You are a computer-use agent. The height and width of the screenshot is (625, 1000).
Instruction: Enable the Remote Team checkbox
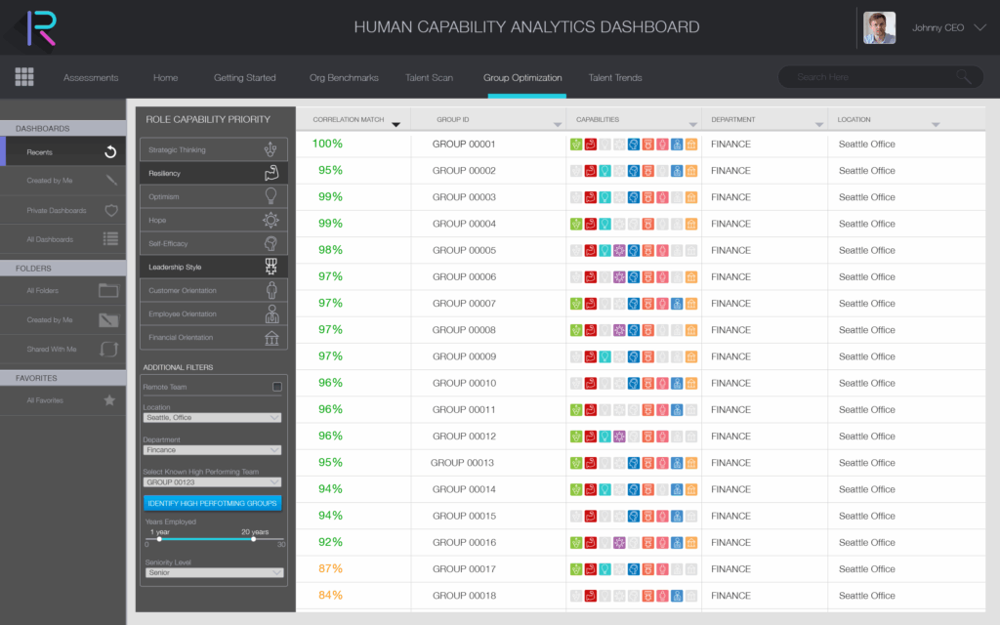(277, 387)
